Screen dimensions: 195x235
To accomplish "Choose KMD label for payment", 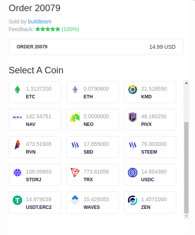I will (146, 97).
